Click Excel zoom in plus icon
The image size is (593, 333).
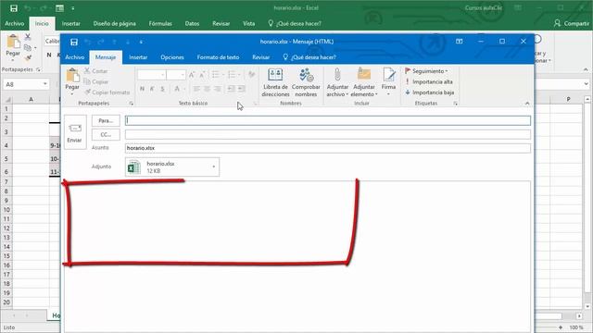coord(561,327)
